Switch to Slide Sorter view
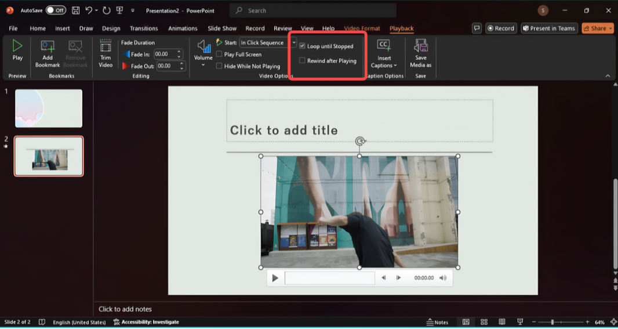This screenshot has height=329, width=618. (484, 322)
